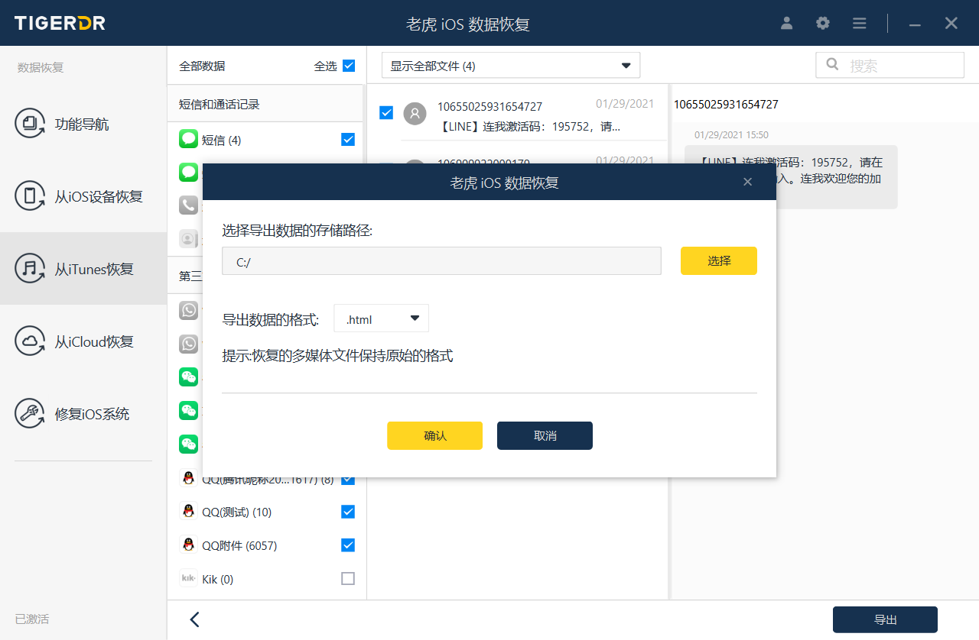Image resolution: width=979 pixels, height=640 pixels.
Task: Click the user account icon
Action: (786, 23)
